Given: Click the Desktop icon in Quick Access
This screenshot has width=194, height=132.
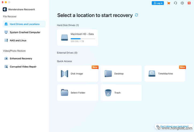Looking at the screenshot, I should (108, 74).
